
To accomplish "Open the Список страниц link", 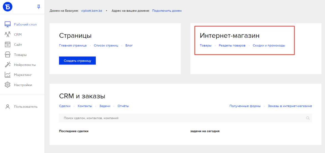I will point(106,45).
